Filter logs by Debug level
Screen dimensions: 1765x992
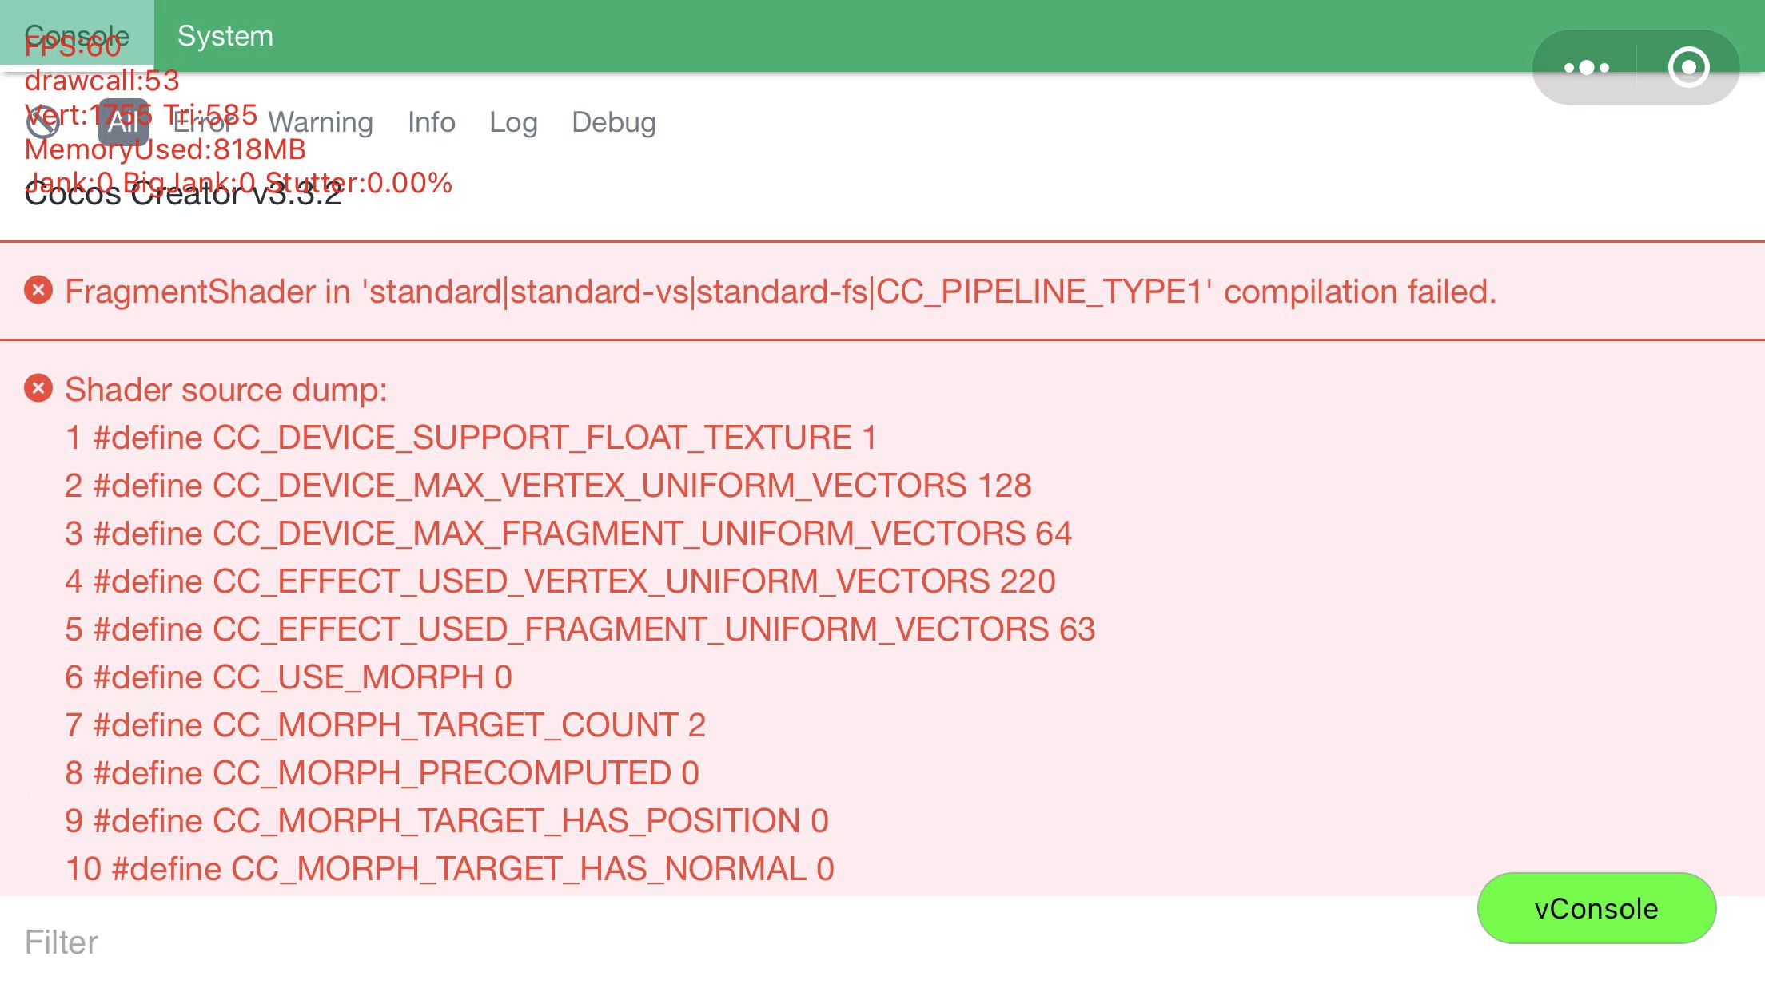click(614, 122)
